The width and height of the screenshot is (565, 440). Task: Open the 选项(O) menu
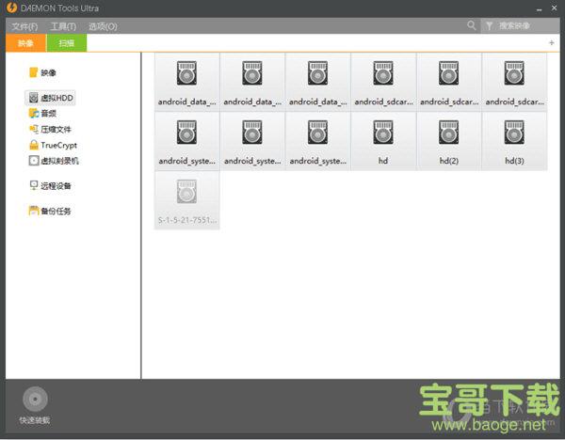click(103, 26)
